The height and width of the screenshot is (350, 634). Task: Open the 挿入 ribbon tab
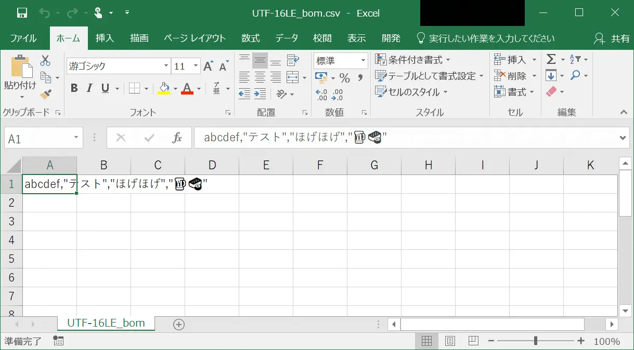(x=105, y=38)
